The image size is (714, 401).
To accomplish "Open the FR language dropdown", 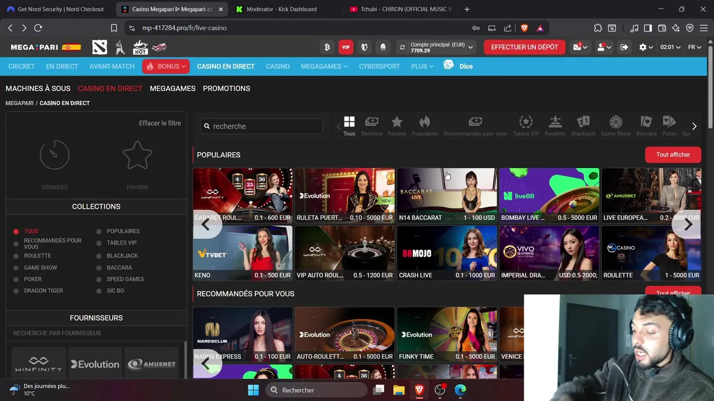I will [694, 47].
